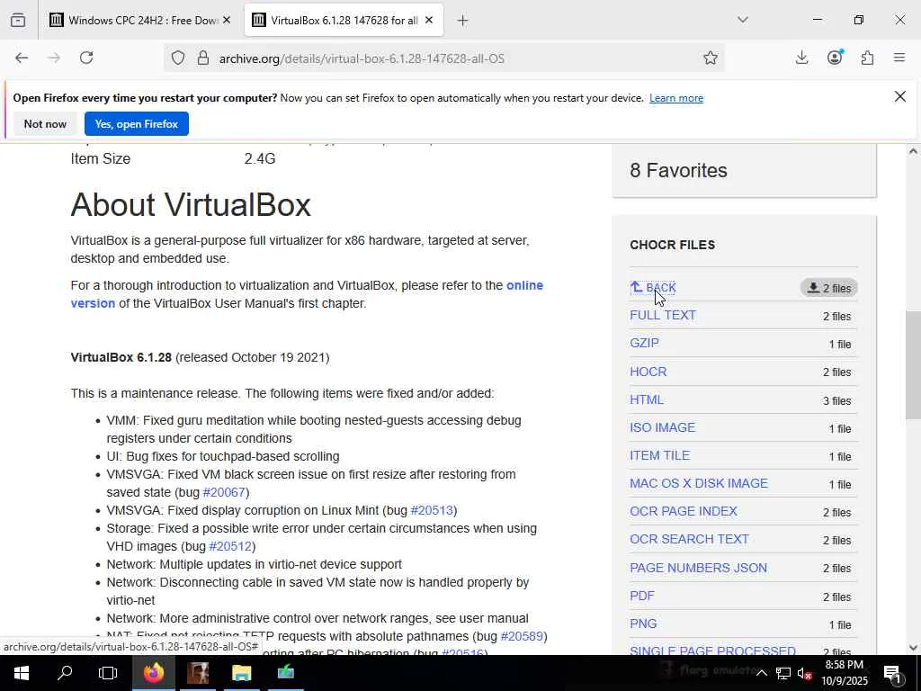Image resolution: width=921 pixels, height=691 pixels.
Task: Open the list all tabs dropdown
Action: click(742, 20)
